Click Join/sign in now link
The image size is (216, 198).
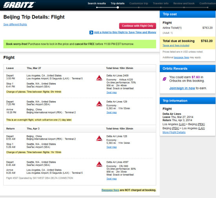coord(182,88)
